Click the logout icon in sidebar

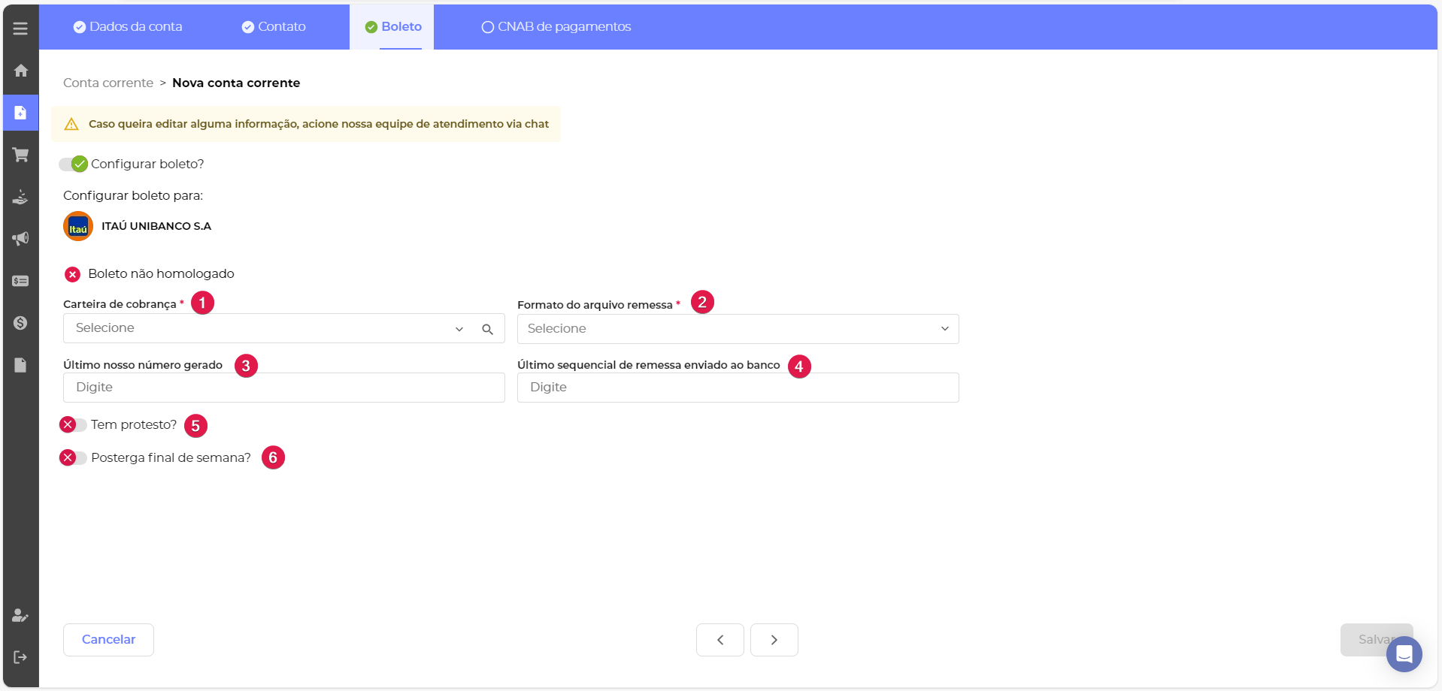pos(20,657)
